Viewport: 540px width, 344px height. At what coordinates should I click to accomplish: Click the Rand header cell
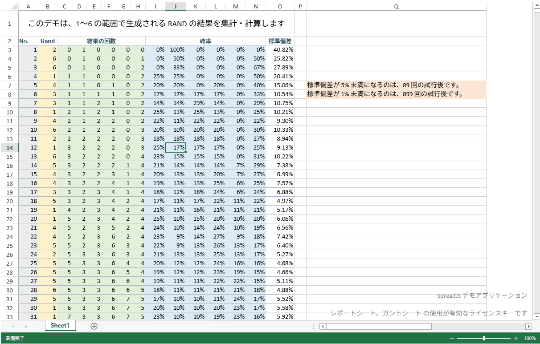[x=48, y=41]
